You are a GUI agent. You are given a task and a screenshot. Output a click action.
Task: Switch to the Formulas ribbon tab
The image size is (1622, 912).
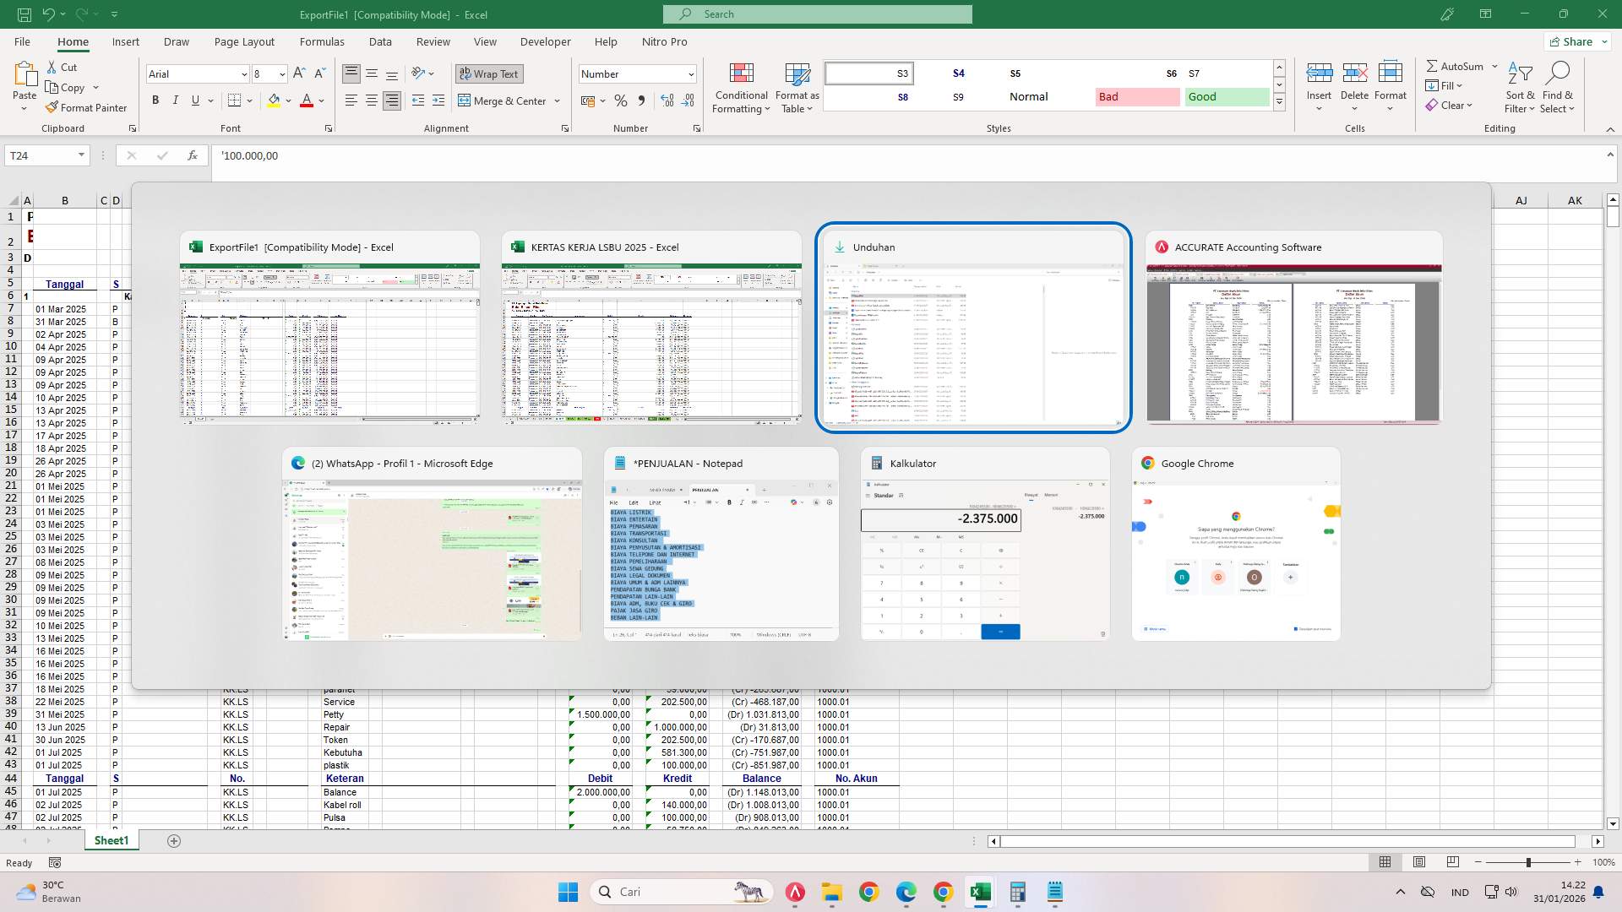322,41
